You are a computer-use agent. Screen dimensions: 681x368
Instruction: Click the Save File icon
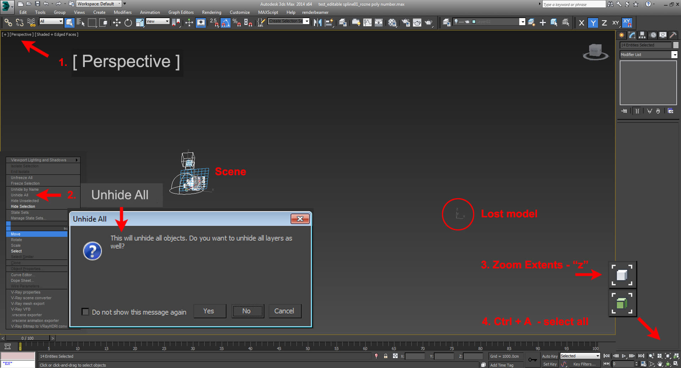pyautogui.click(x=38, y=4)
